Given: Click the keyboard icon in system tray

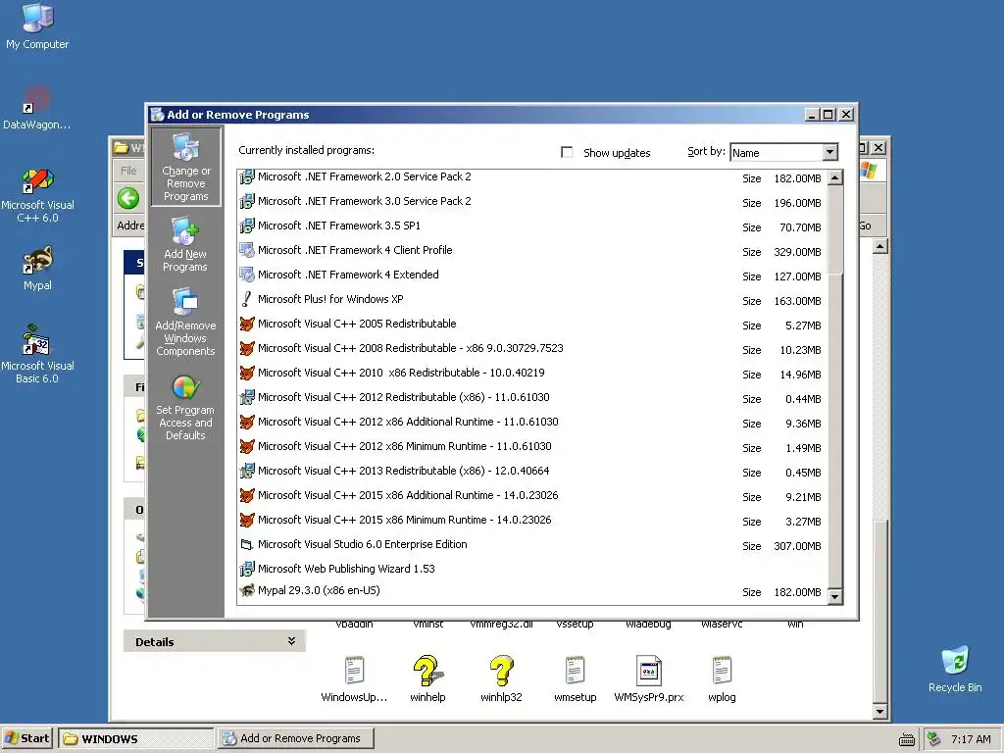Looking at the screenshot, I should 907,739.
